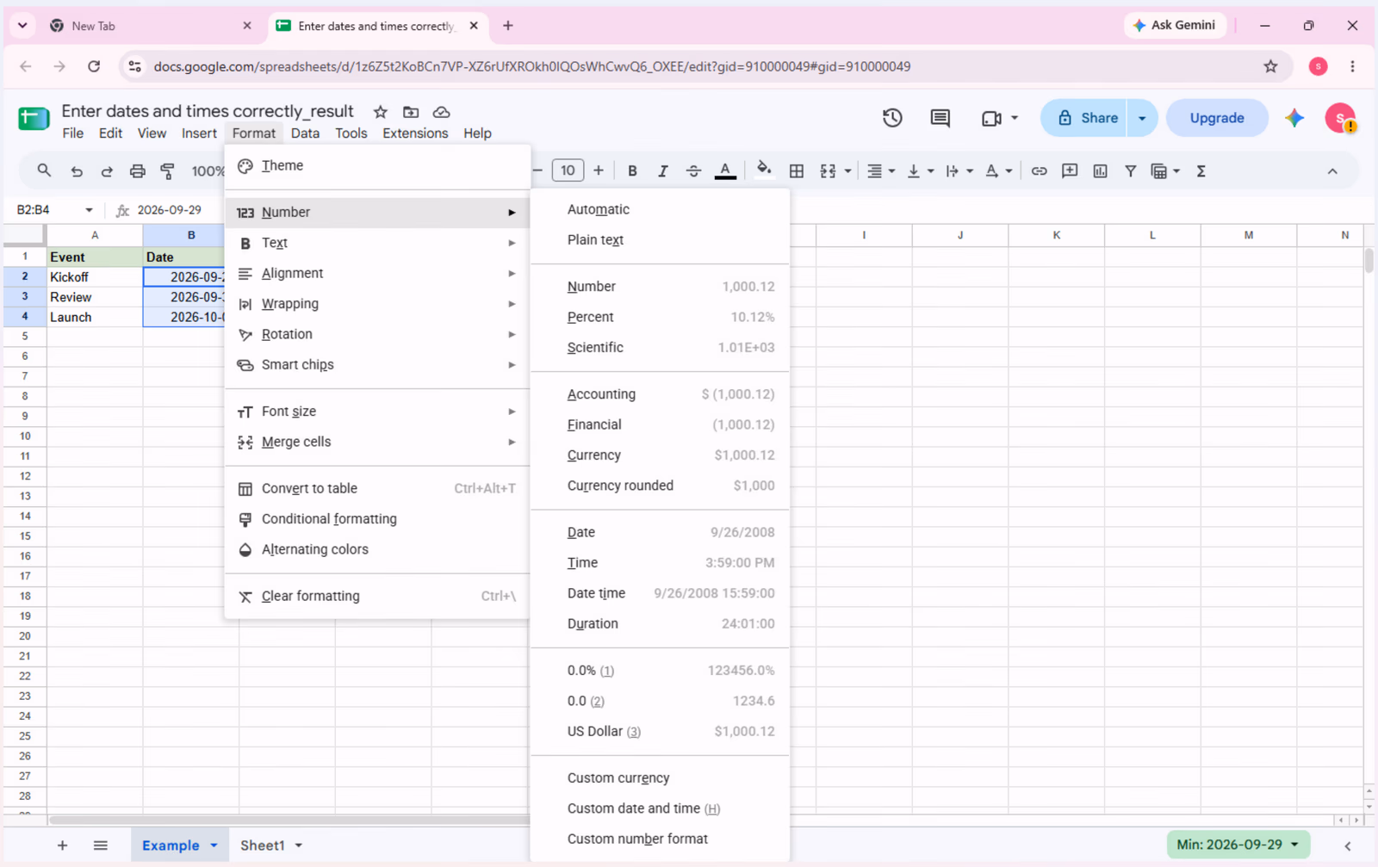Toggle strikethrough formatting
Image resolution: width=1378 pixels, height=867 pixels.
coord(693,171)
